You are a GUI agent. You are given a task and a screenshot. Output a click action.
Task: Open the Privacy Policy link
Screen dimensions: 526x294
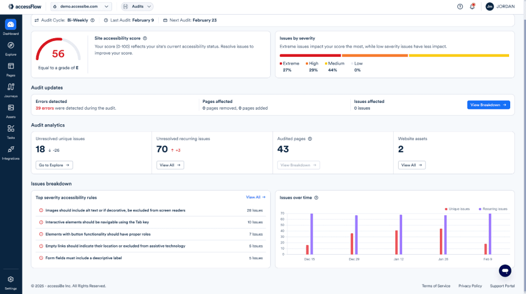pos(470,286)
